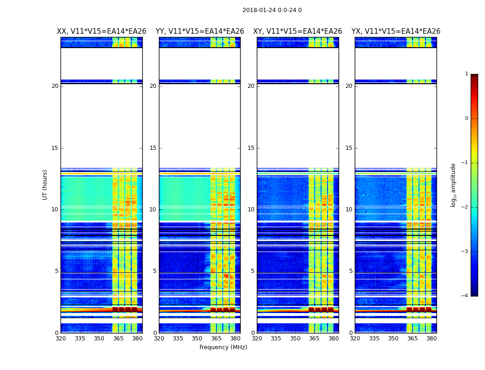The image size is (485, 370).
Task: Click the colorbar tick label '-3'
Action: [x=466, y=252]
